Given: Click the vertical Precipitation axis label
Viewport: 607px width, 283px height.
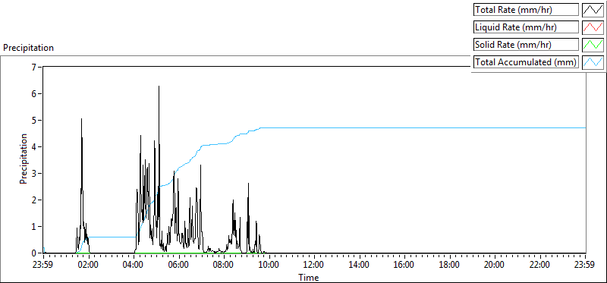Looking at the screenshot, I should coord(24,159).
